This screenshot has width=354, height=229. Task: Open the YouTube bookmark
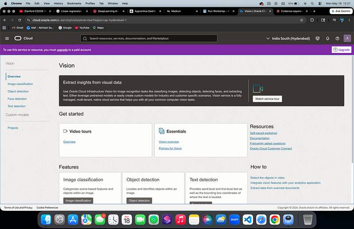click(x=82, y=28)
